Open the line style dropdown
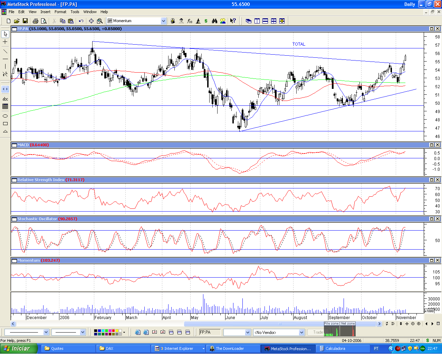442x354 pixels. coord(27,332)
